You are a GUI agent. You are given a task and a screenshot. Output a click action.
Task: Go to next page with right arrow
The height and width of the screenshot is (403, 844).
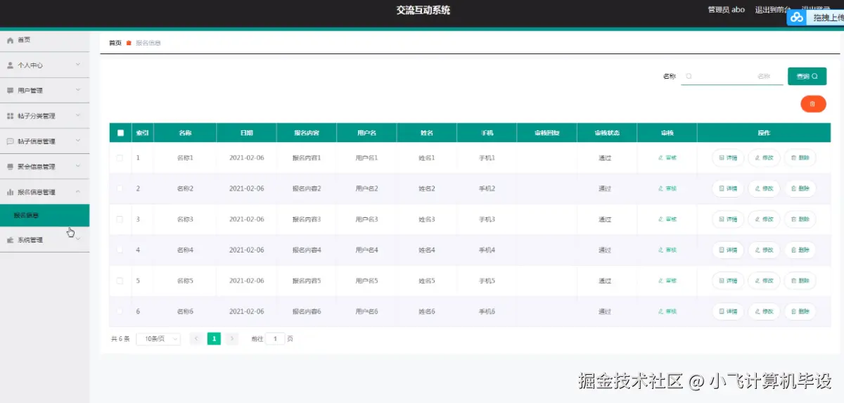(232, 339)
